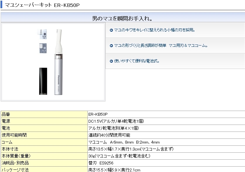
Task: Click the パッケージ寸法 row label
Action: (15, 170)
